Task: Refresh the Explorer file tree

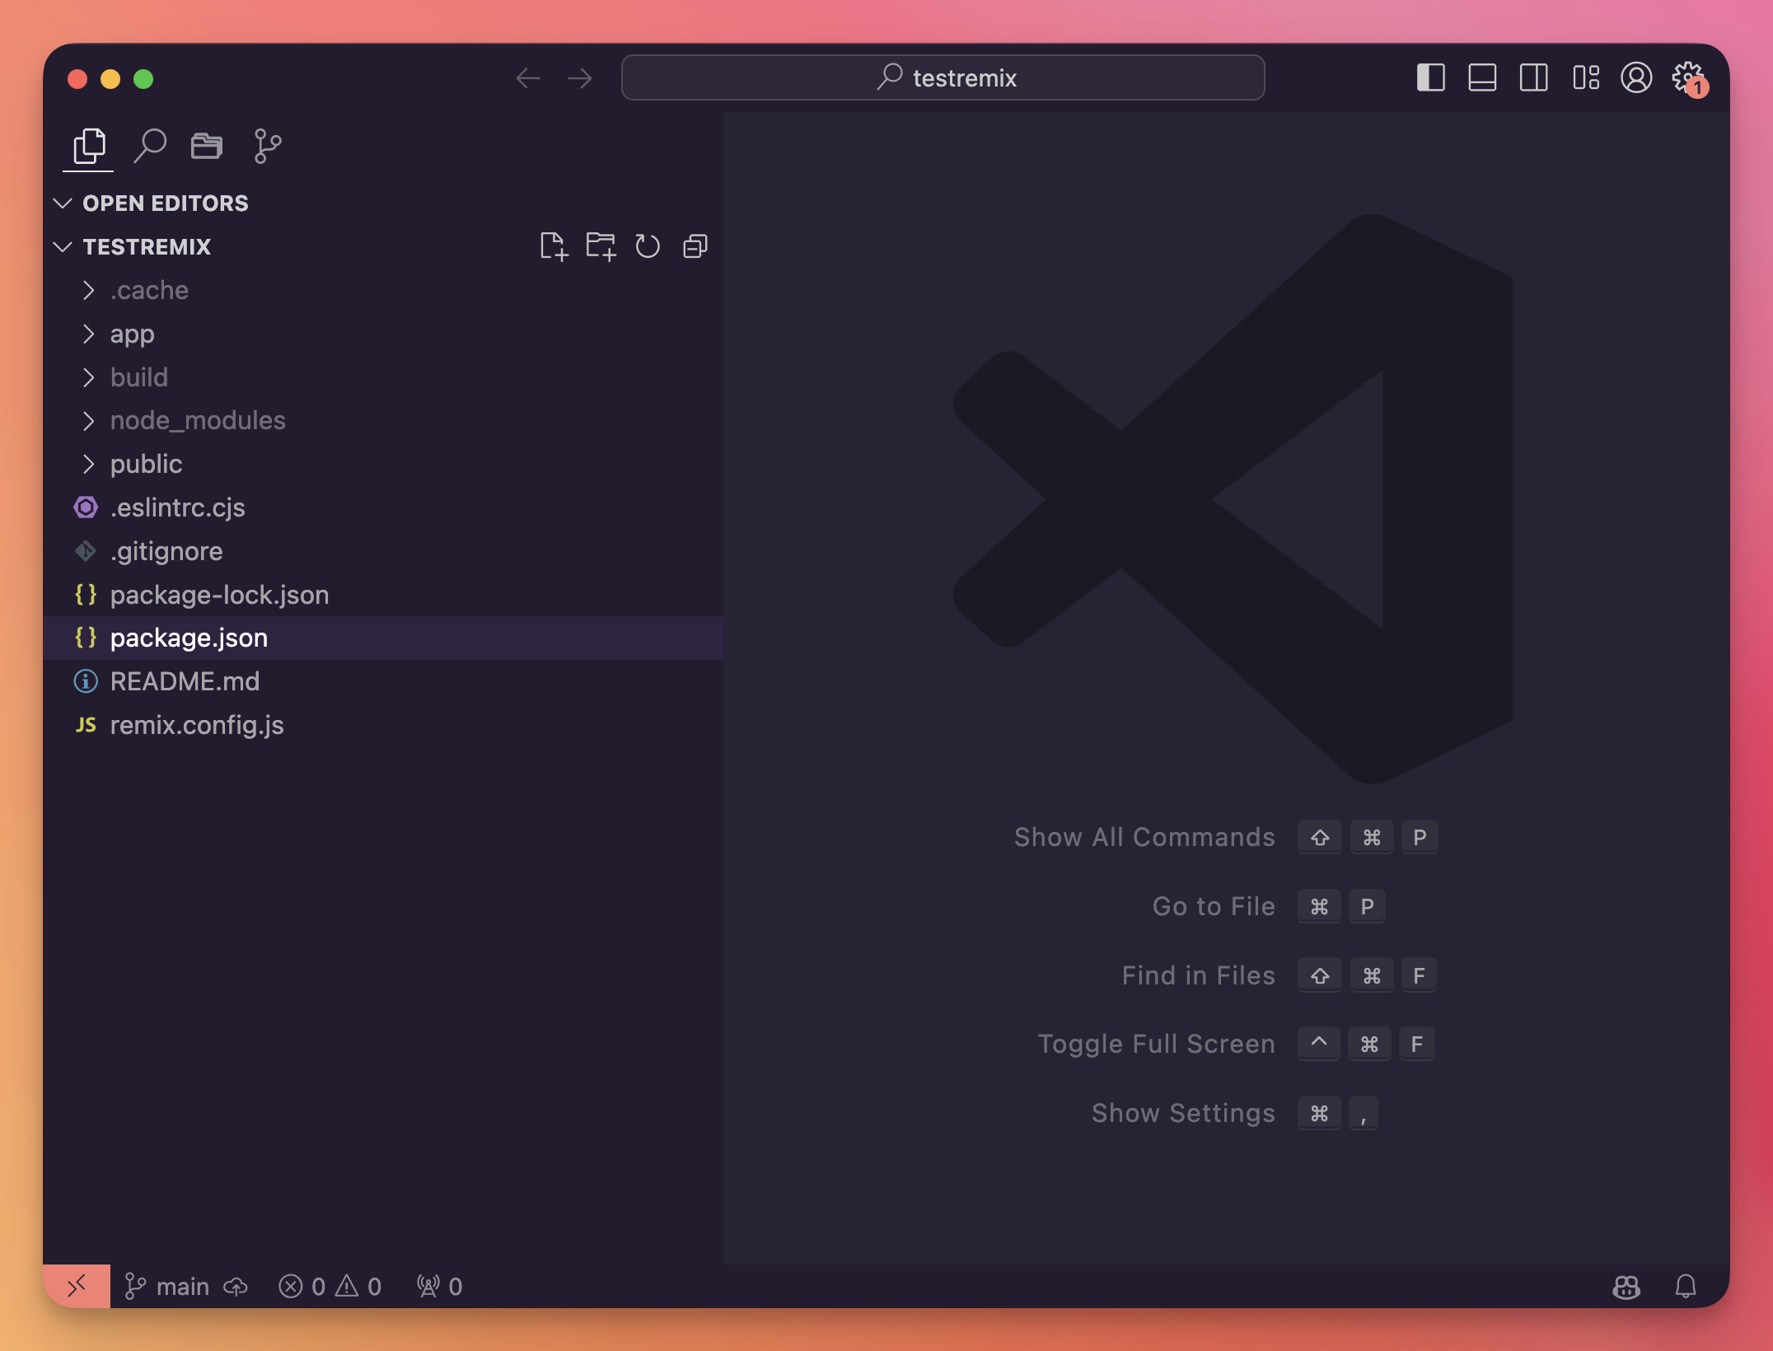Action: pos(648,246)
